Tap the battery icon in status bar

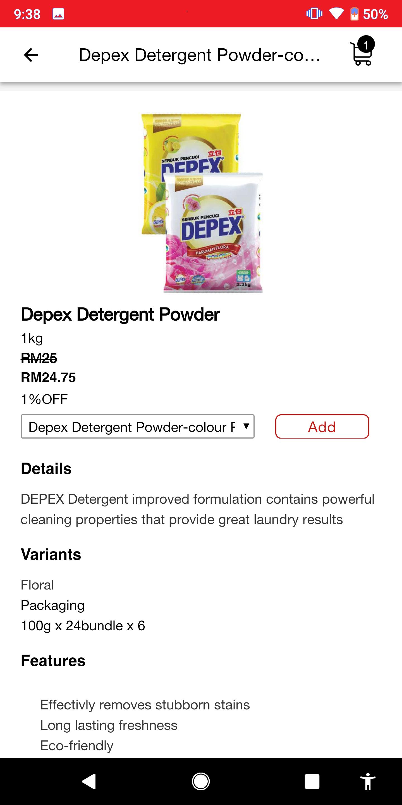coord(354,14)
